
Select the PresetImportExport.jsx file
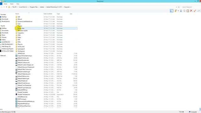click(24, 106)
